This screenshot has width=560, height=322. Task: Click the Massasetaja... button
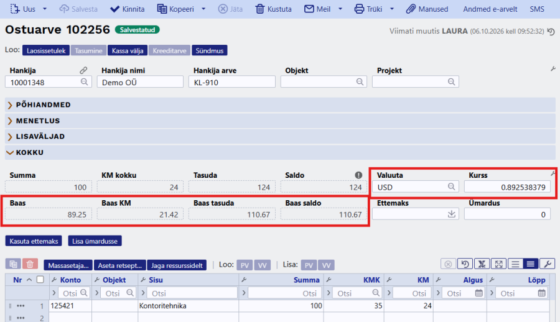[x=68, y=265]
